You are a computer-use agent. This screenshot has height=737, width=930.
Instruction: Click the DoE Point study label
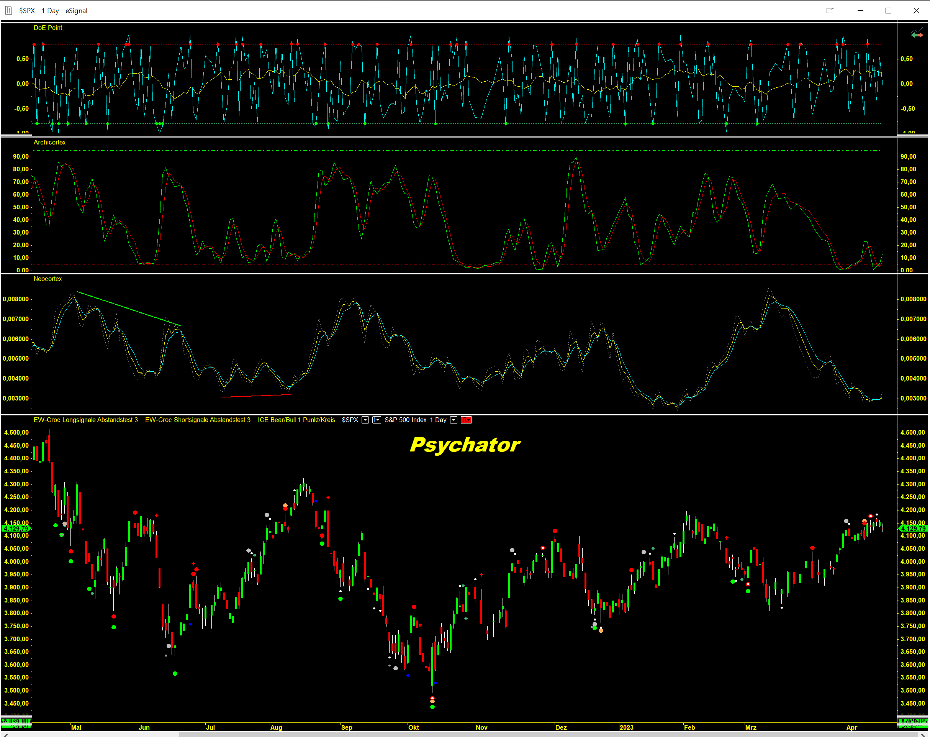48,28
